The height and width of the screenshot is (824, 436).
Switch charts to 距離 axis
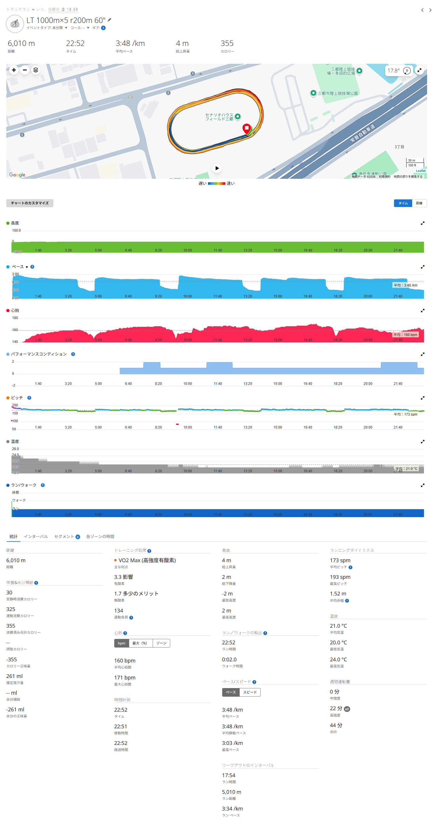[x=419, y=203]
